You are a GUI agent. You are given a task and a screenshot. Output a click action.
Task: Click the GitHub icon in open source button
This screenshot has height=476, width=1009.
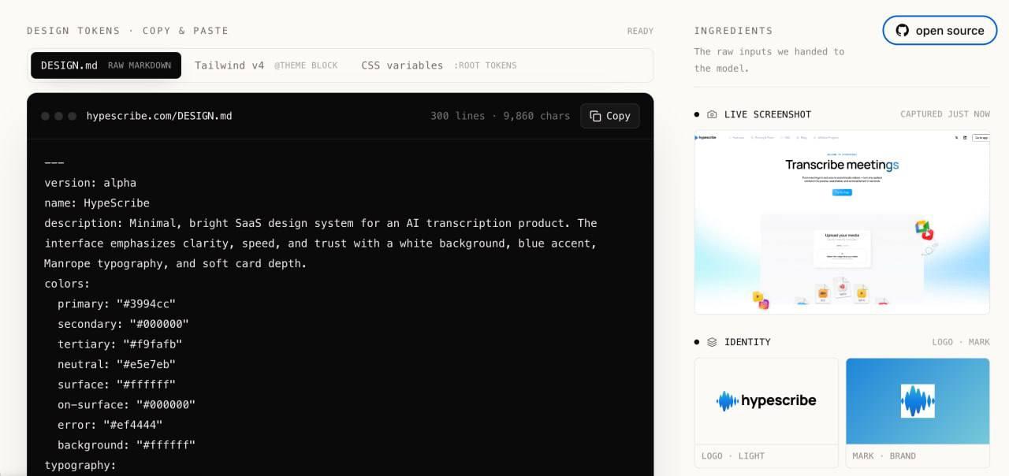[x=902, y=31]
